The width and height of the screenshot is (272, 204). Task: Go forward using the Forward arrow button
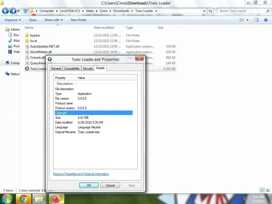pyautogui.click(x=13, y=11)
